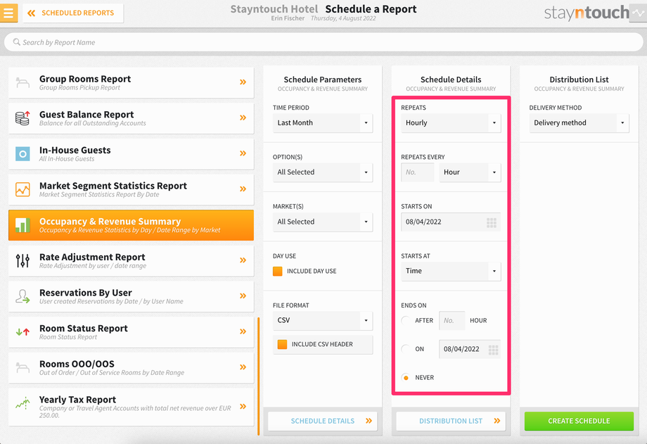The width and height of the screenshot is (647, 444).
Task: Click the Room Status Report title
Action: pos(84,329)
